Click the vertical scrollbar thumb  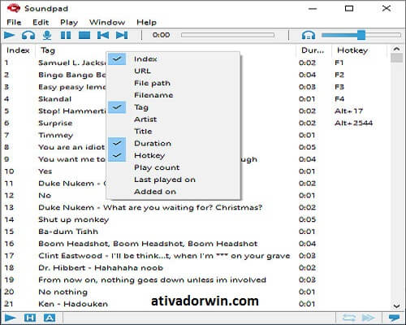point(396,58)
